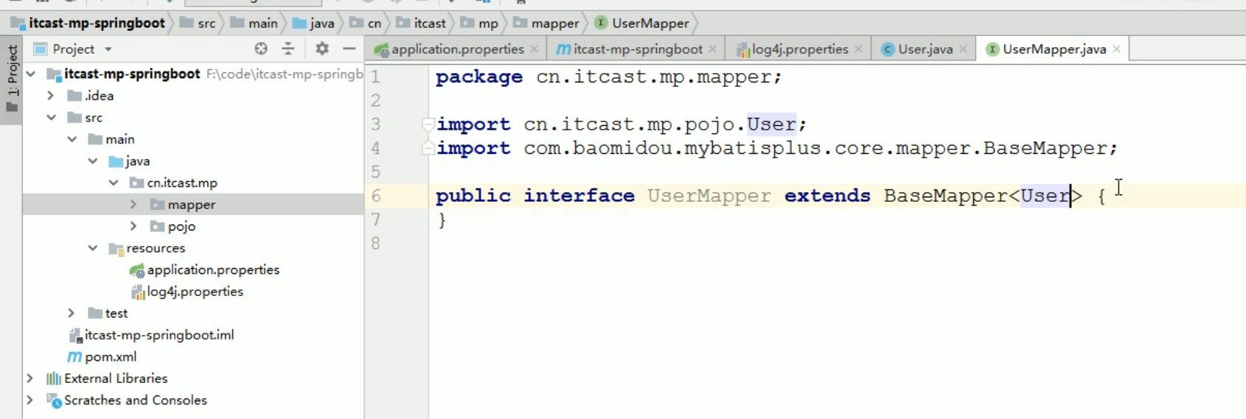Open Project panel settings gear
The width and height of the screenshot is (1246, 419).
click(x=322, y=49)
